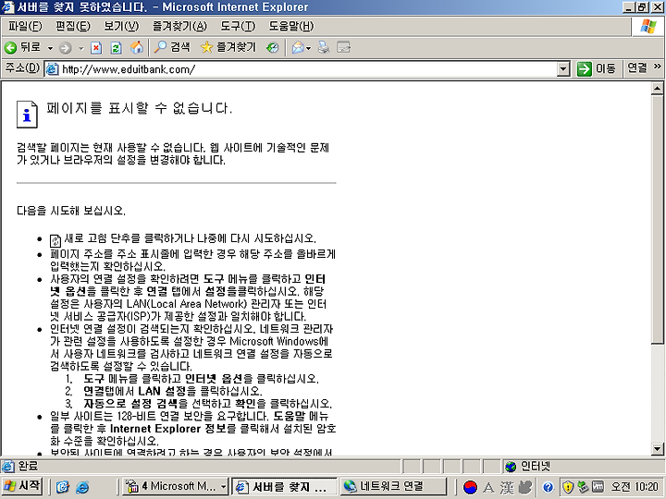Click the heading '페이지를 표시할 수 없습니다.'
This screenshot has height=499, width=666.
click(140, 109)
